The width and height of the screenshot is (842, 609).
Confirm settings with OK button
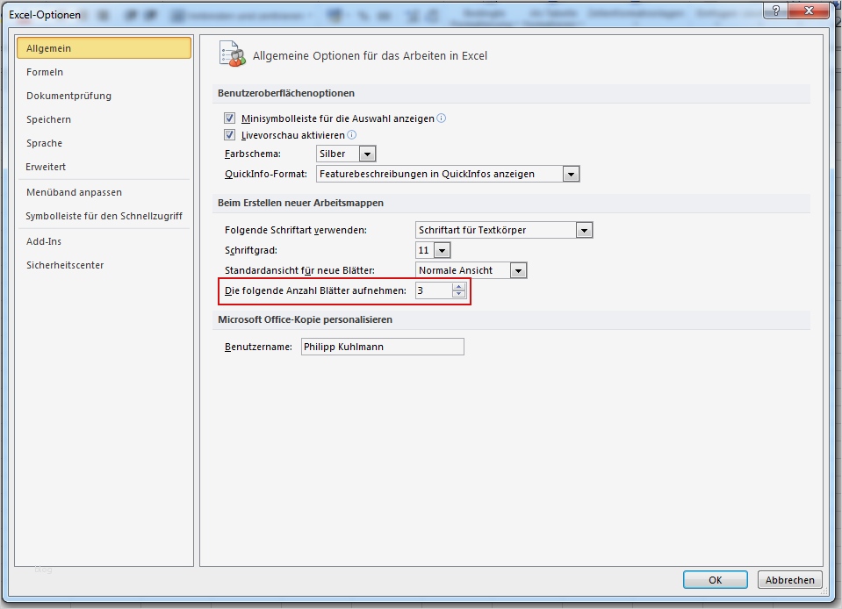click(715, 579)
